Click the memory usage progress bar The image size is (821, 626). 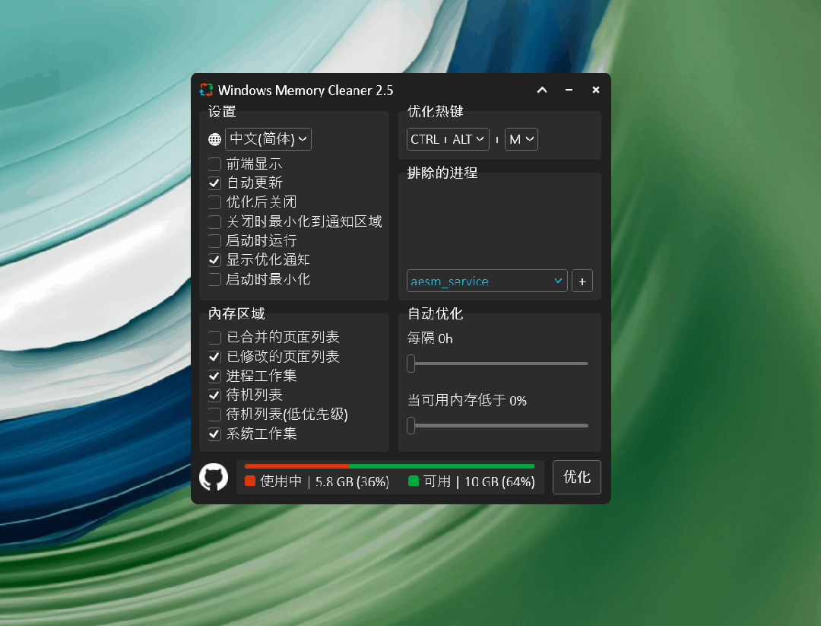click(389, 466)
